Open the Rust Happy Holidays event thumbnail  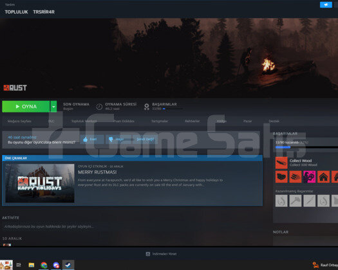pos(40,183)
